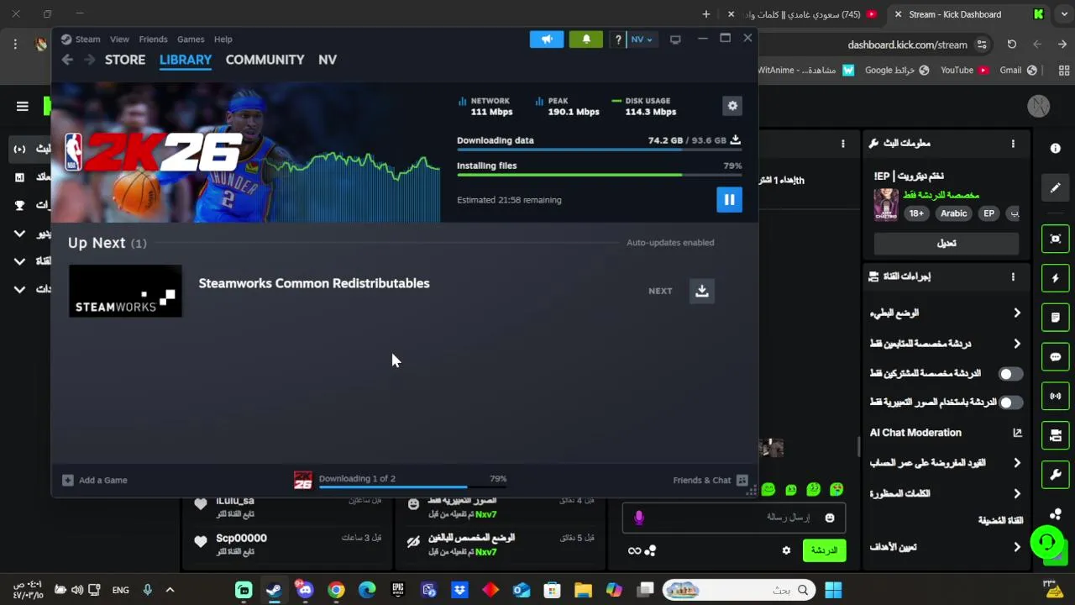1075x605 pixels.
Task: Toggle emote-only chat switch in Kick
Action: coord(1010,402)
